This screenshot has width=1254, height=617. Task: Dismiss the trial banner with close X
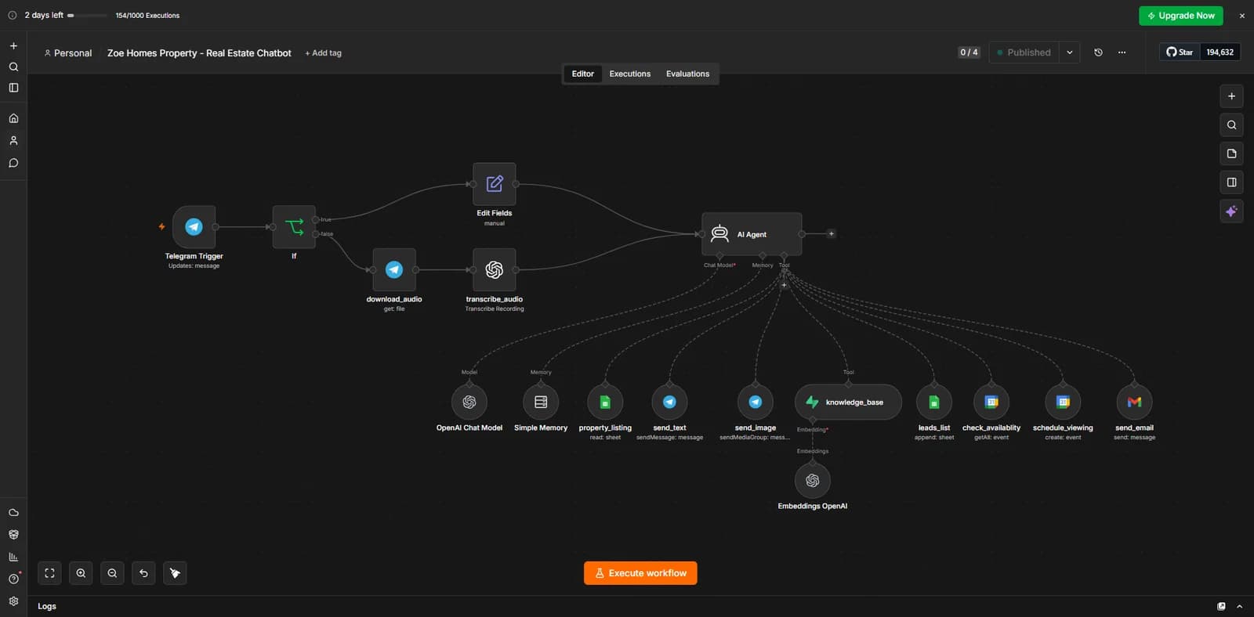tap(1241, 16)
